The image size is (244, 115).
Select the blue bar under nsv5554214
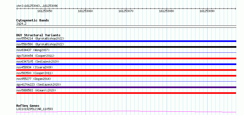[126, 41]
